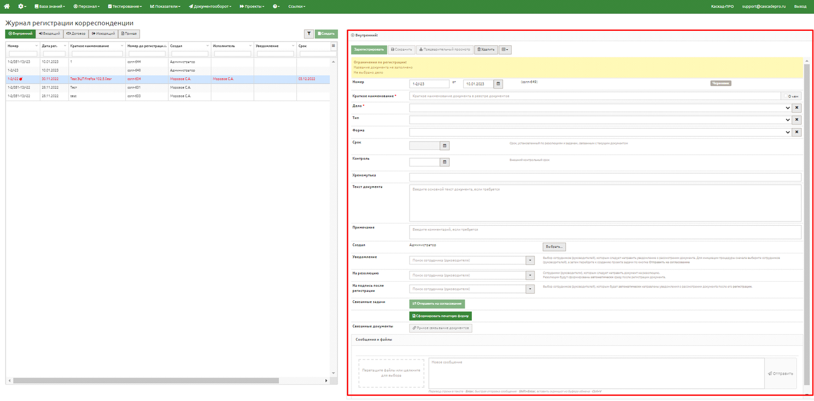The width and height of the screenshot is (814, 401).
Task: Click the Удалить button
Action: click(486, 50)
